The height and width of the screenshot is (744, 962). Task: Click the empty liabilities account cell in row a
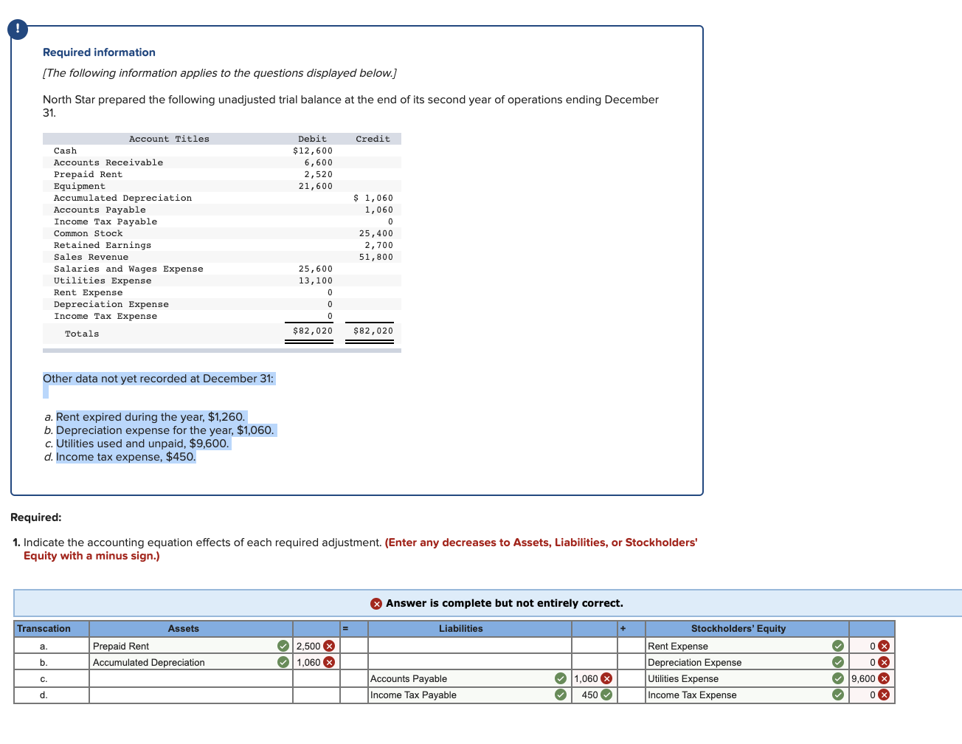tap(470, 646)
